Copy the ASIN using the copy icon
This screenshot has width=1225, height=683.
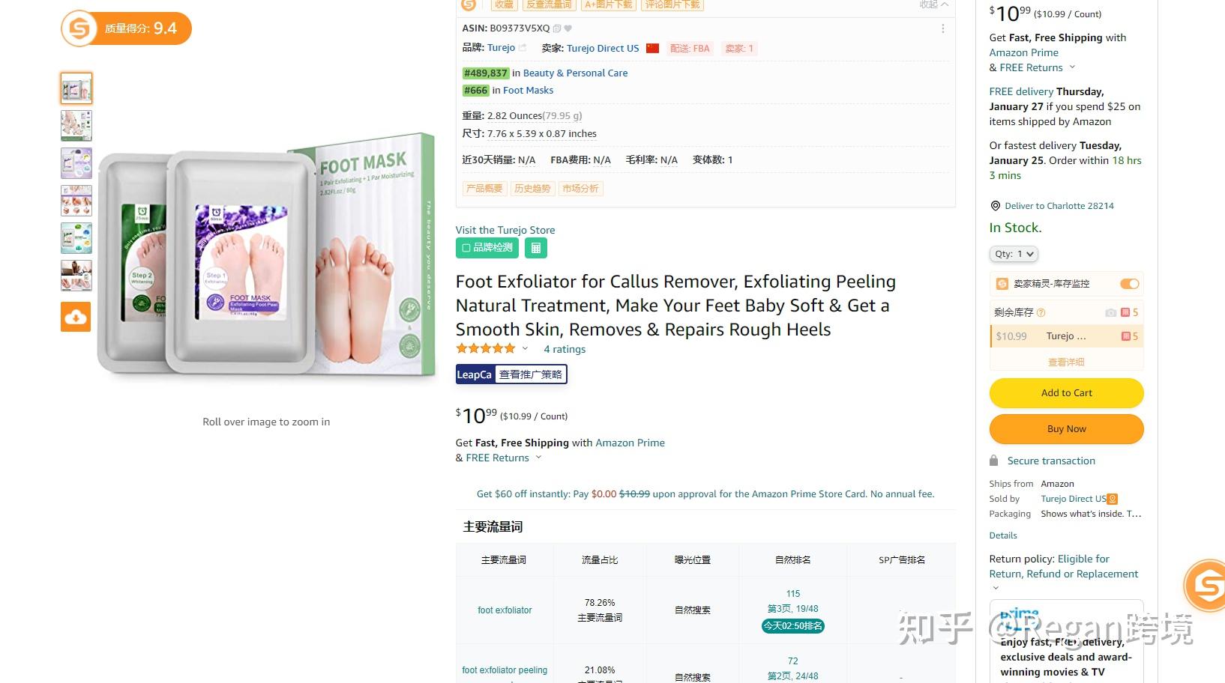click(x=557, y=28)
